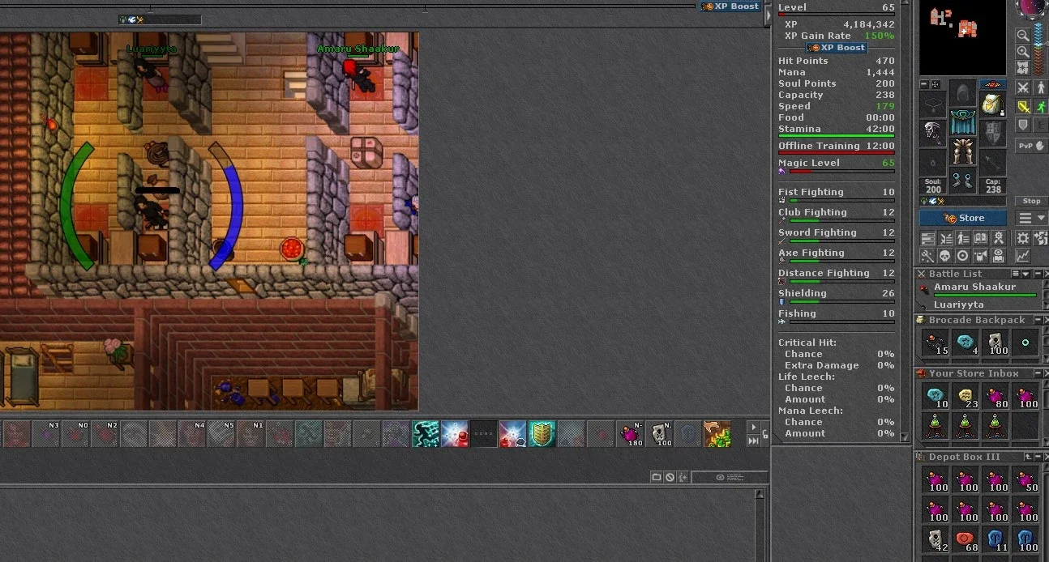The width and height of the screenshot is (1049, 562).
Task: Enable chase opponent running-man mode
Action: pos(1041,107)
